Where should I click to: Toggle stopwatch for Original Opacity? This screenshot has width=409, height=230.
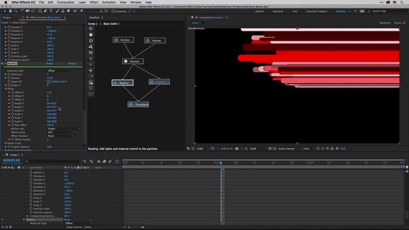[9, 147]
